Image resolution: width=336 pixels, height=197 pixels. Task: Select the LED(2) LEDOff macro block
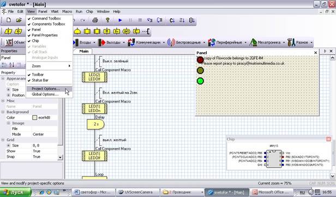coord(94,77)
